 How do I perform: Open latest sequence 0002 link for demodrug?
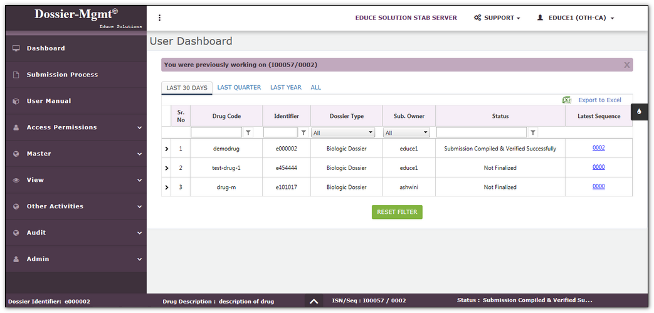(598, 148)
